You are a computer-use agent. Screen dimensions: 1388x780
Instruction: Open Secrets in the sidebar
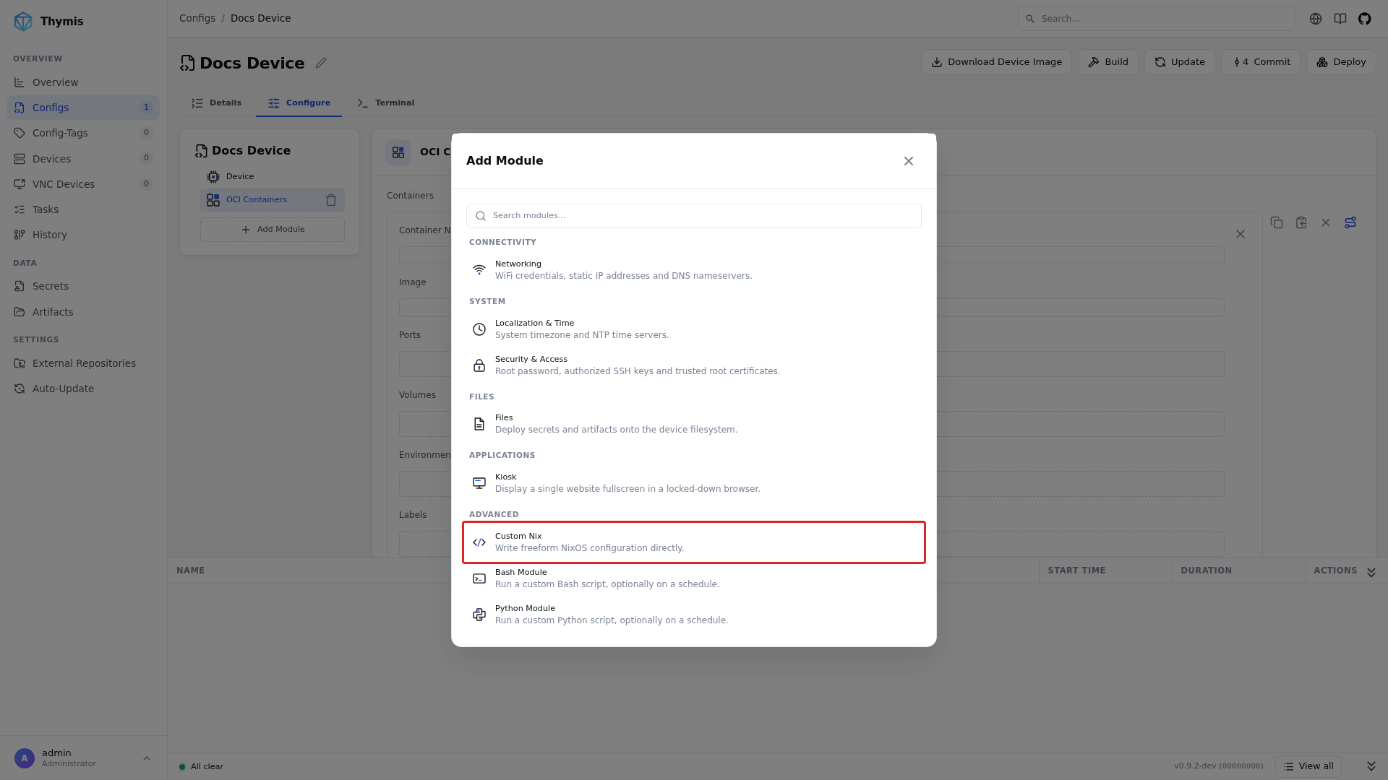tap(83, 286)
